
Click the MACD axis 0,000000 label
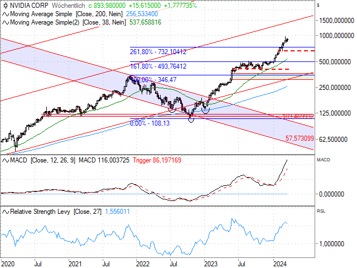pos(331,194)
